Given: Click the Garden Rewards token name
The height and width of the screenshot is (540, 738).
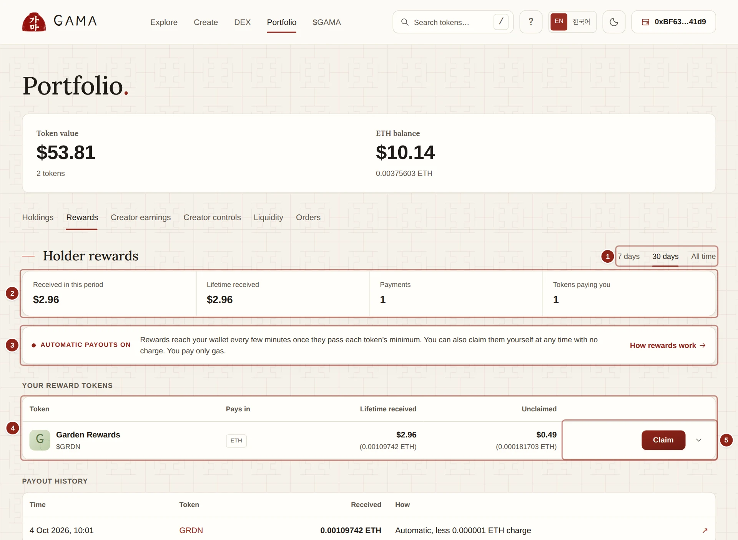Looking at the screenshot, I should tap(88, 435).
